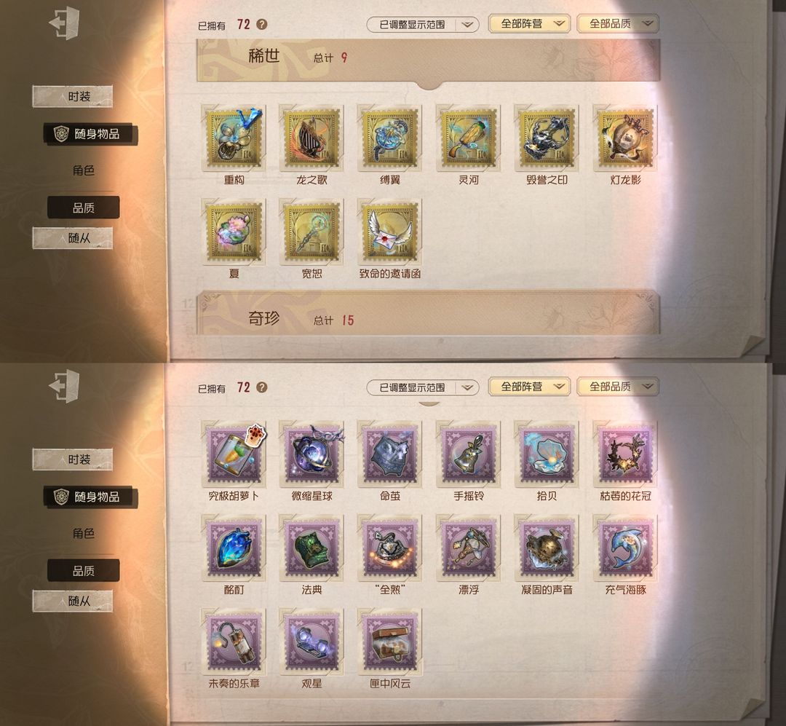Image resolution: width=786 pixels, height=726 pixels.
Task: Expand 全部阵营 dropdown above the 稀世 header
Action: 529,23
